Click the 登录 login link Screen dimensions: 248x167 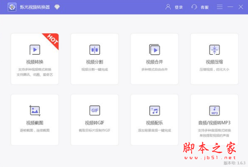click(179, 7)
